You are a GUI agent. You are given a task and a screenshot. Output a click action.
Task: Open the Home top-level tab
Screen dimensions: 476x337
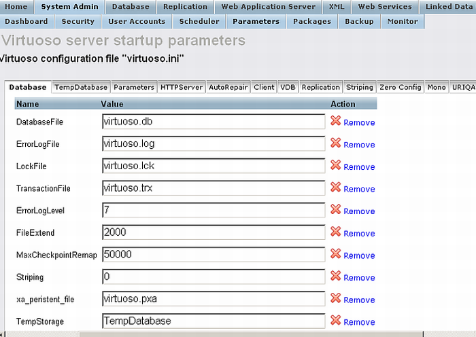coord(16,7)
